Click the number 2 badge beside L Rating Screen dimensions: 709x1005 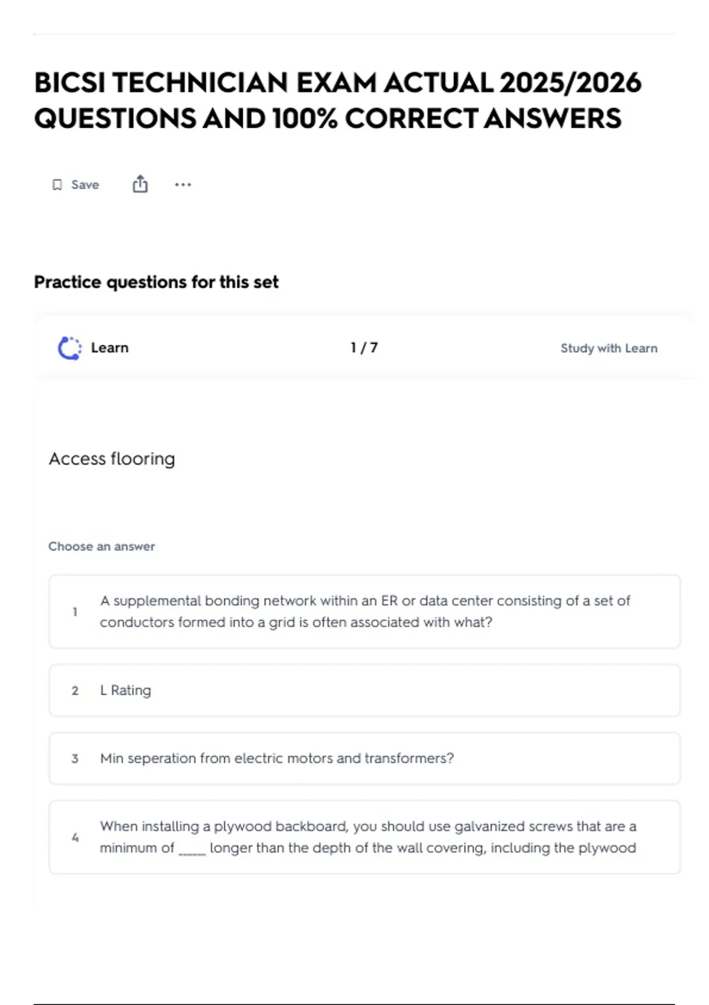[x=75, y=690]
